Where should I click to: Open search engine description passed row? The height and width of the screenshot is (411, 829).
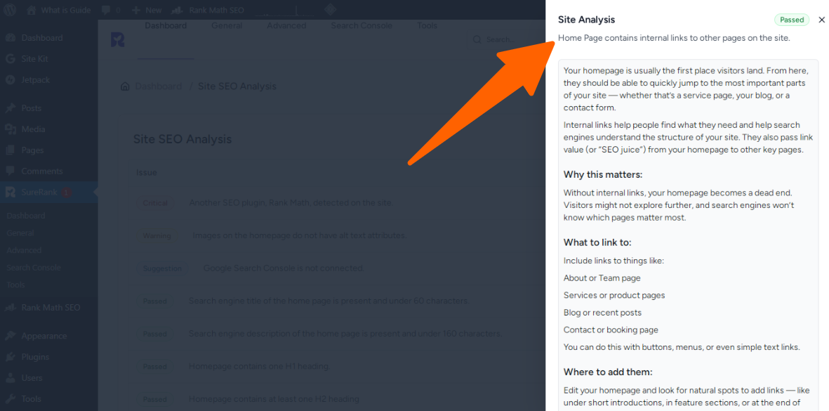(345, 334)
